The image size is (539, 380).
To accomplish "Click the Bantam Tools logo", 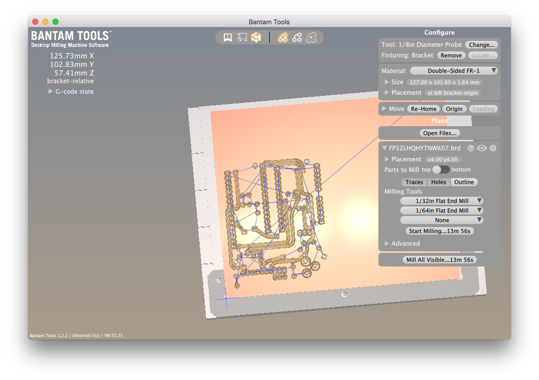I will click(71, 39).
